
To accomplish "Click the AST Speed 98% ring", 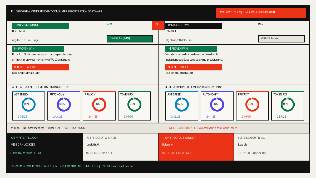I will pyautogui.click(x=28, y=104).
